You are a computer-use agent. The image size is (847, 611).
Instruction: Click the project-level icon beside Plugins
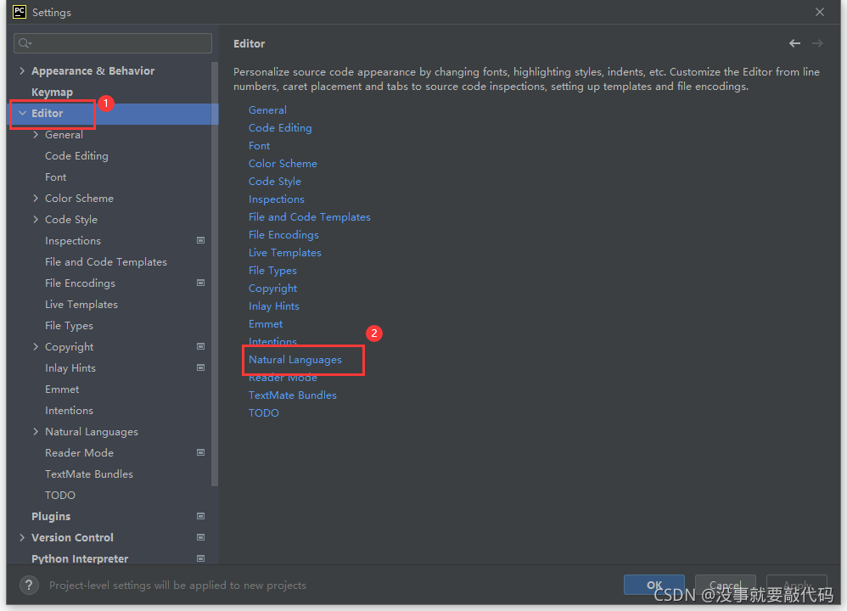click(x=200, y=516)
